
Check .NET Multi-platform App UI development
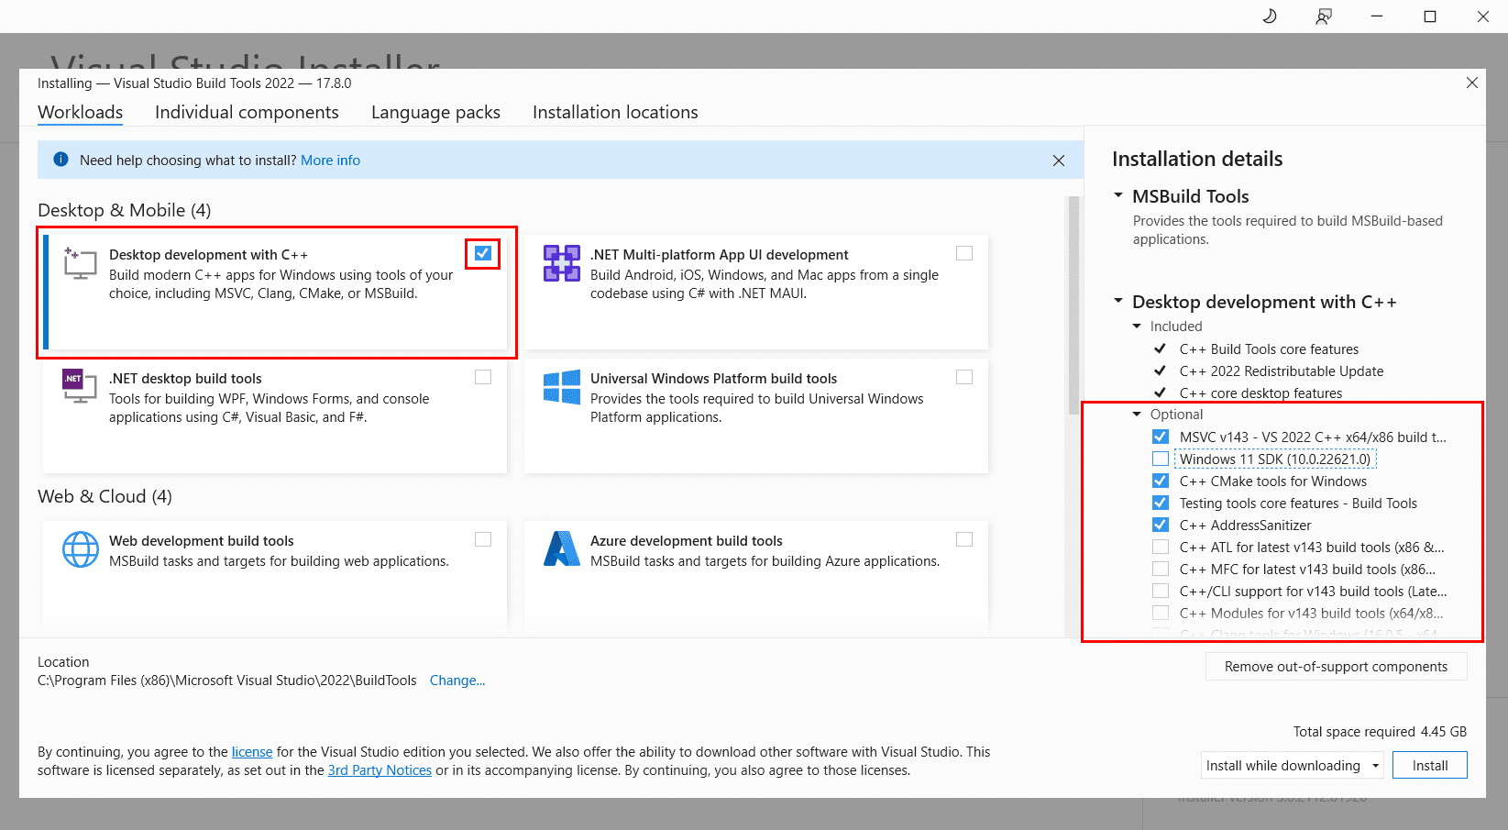(964, 253)
